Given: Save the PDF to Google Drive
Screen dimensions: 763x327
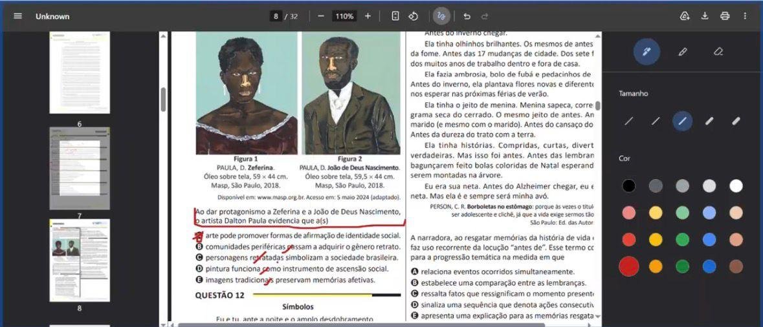Looking at the screenshot, I should click(x=685, y=16).
